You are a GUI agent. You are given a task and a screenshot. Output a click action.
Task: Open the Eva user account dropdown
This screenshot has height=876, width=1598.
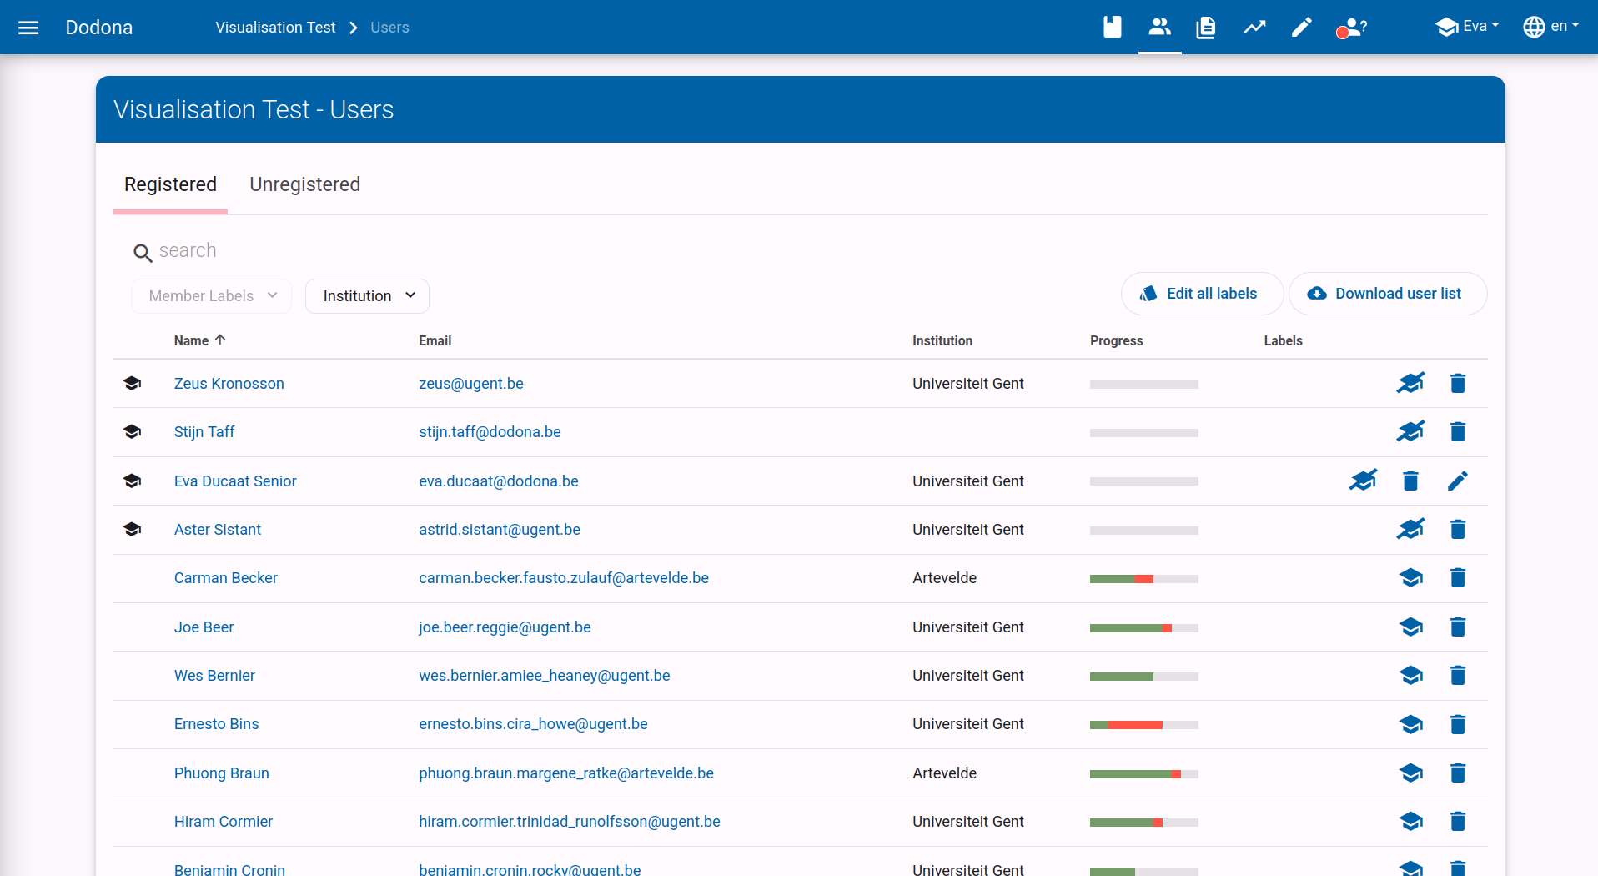tap(1467, 27)
